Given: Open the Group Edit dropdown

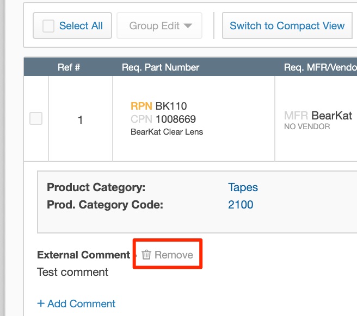Looking at the screenshot, I should point(159,26).
